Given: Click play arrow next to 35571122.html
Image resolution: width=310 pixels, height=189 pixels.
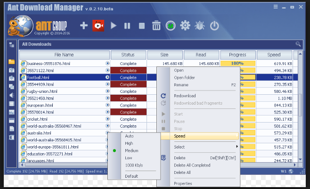Looking at the screenshot, I should 107,70.
